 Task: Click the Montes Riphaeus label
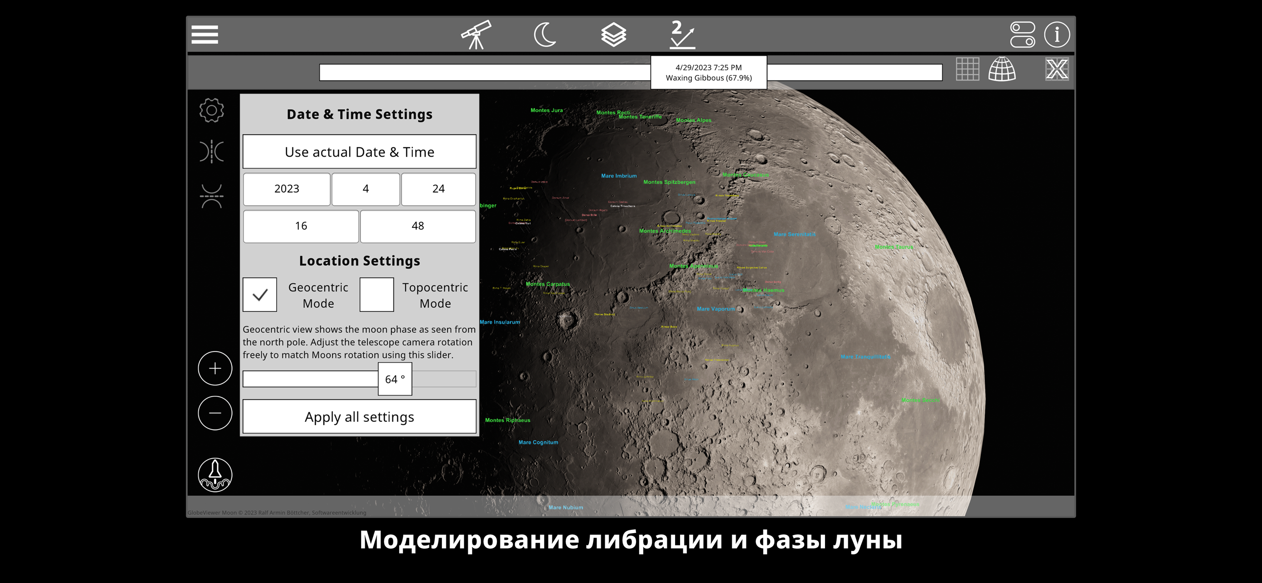tap(507, 420)
